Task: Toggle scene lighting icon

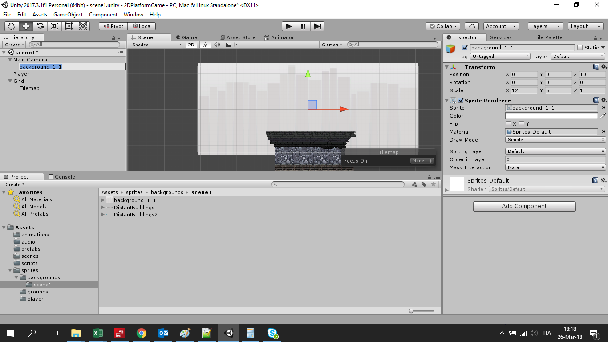Action: click(x=205, y=45)
